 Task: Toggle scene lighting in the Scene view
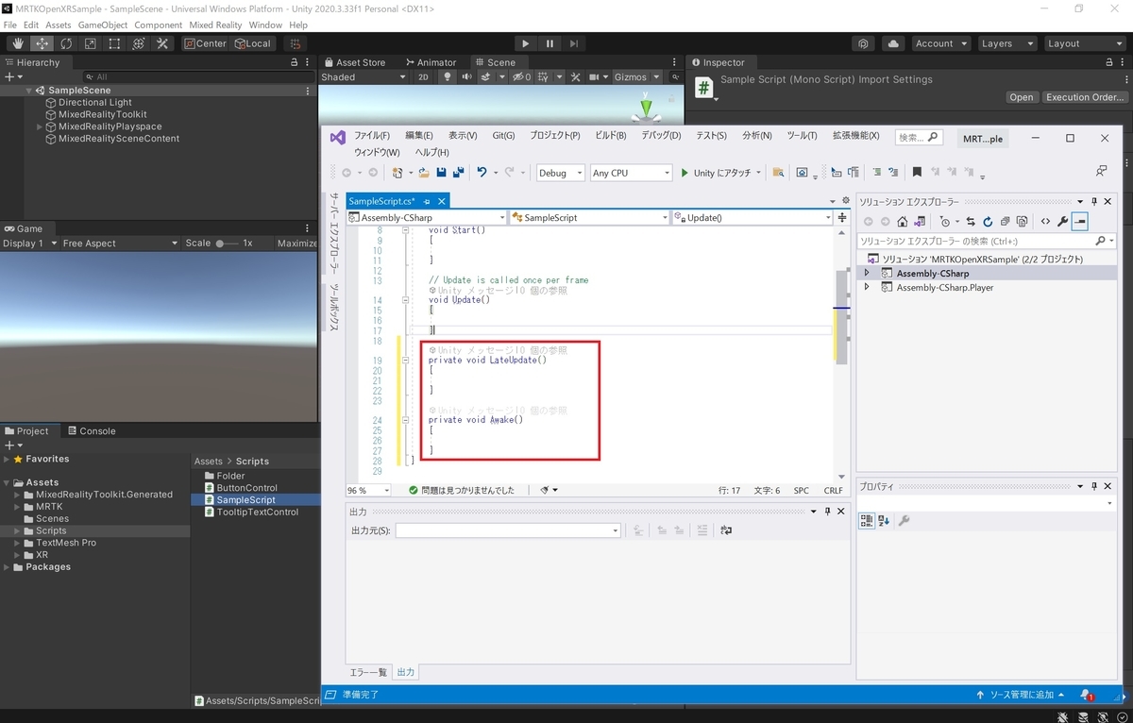tap(446, 76)
